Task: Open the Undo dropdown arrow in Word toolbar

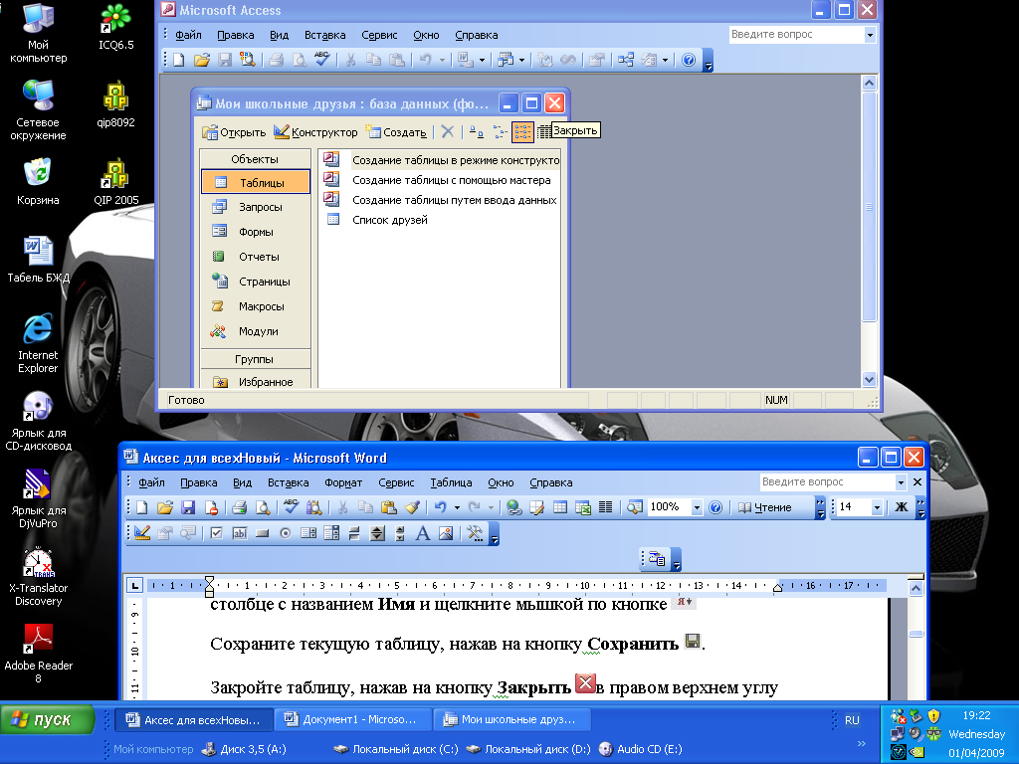Action: coord(457,507)
